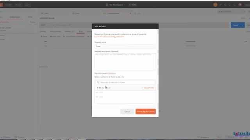Switch to the Params request tab
250x140 pixels.
(43, 31)
